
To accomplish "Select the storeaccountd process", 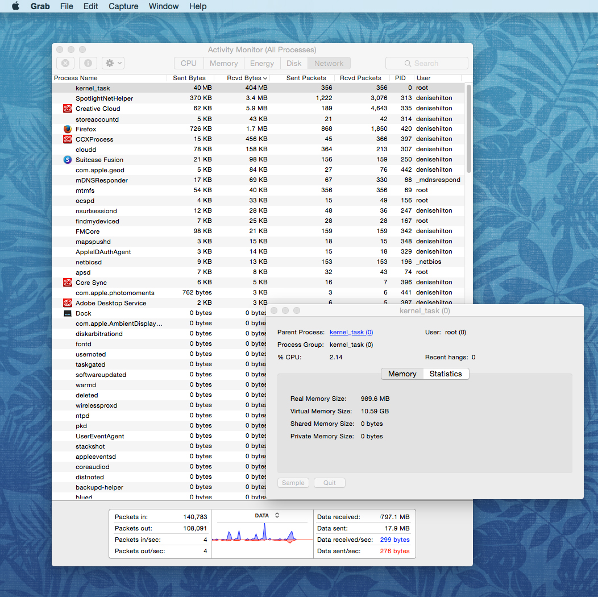I will point(258,119).
